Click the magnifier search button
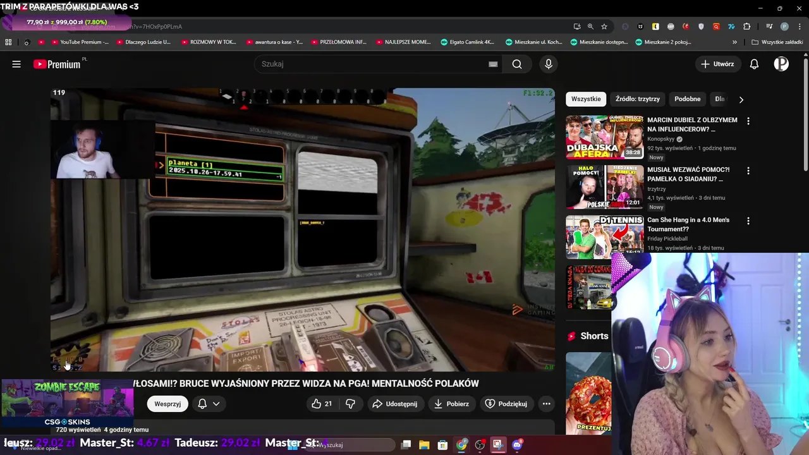Image resolution: width=809 pixels, height=455 pixels. (517, 64)
